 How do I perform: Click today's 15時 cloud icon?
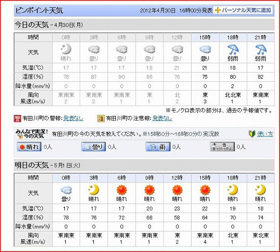205,49
